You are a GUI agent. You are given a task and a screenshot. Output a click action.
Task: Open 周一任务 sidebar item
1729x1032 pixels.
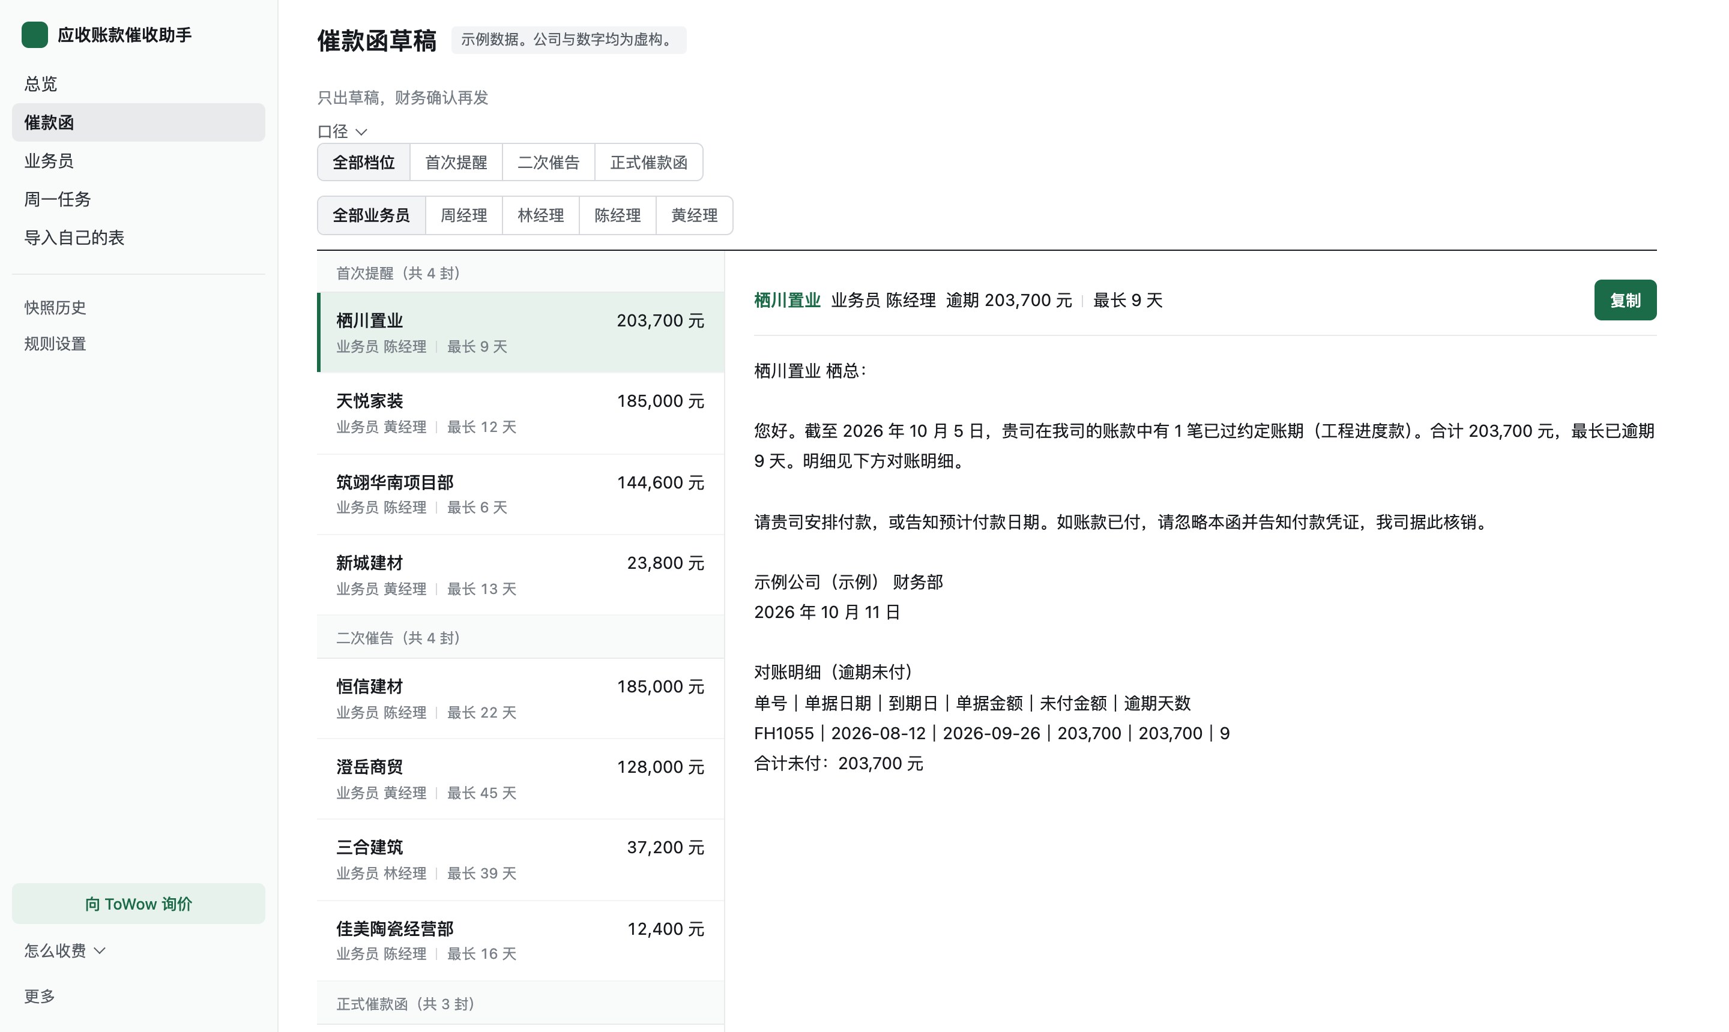[139, 199]
